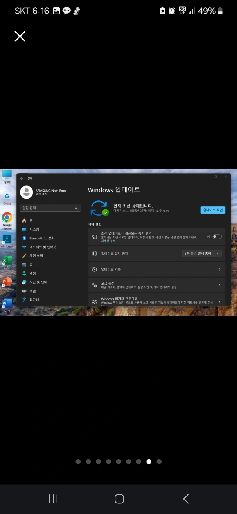Open the 1주 동안 일시 중지 dropdown
Viewport: 237px width, 514px height.
click(201, 253)
